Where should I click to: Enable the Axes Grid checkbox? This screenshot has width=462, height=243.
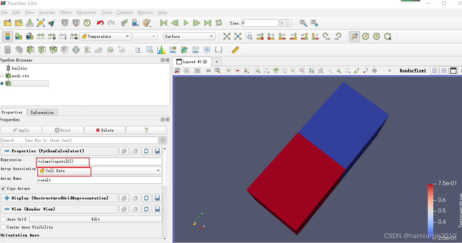[x=3, y=219]
